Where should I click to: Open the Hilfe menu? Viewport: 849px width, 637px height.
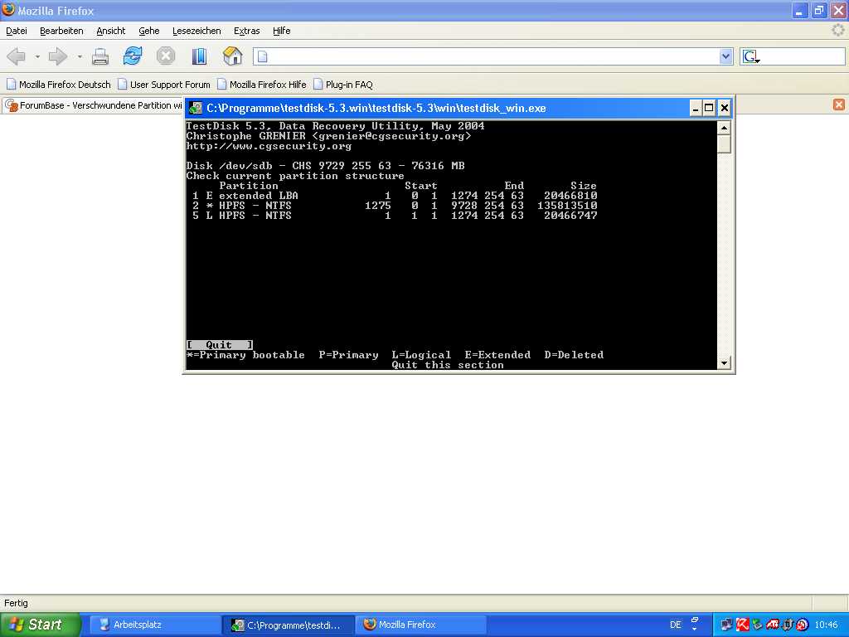click(x=282, y=31)
